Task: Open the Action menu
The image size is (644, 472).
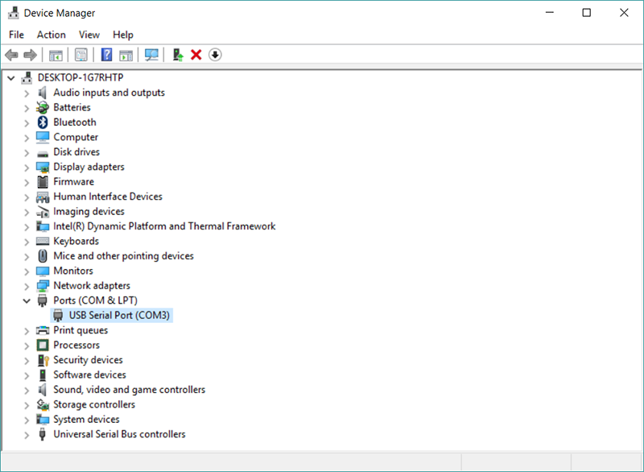Action: coord(51,35)
